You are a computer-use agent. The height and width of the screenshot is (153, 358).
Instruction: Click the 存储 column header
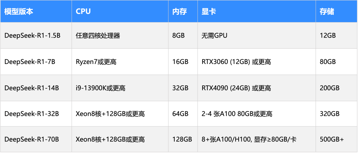coord(337,11)
